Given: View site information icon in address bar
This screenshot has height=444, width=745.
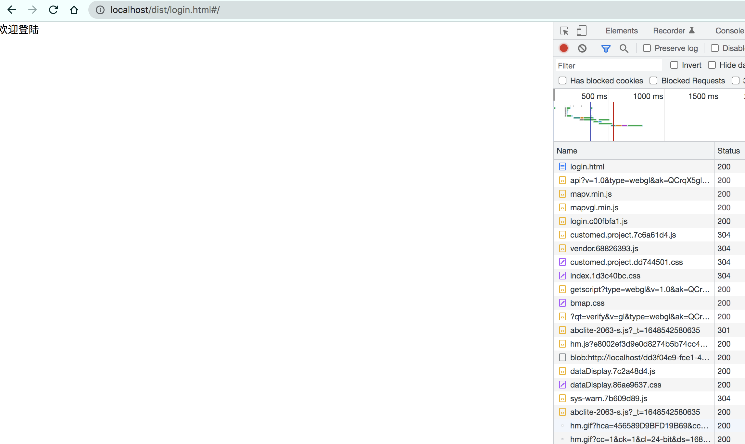Looking at the screenshot, I should point(100,10).
